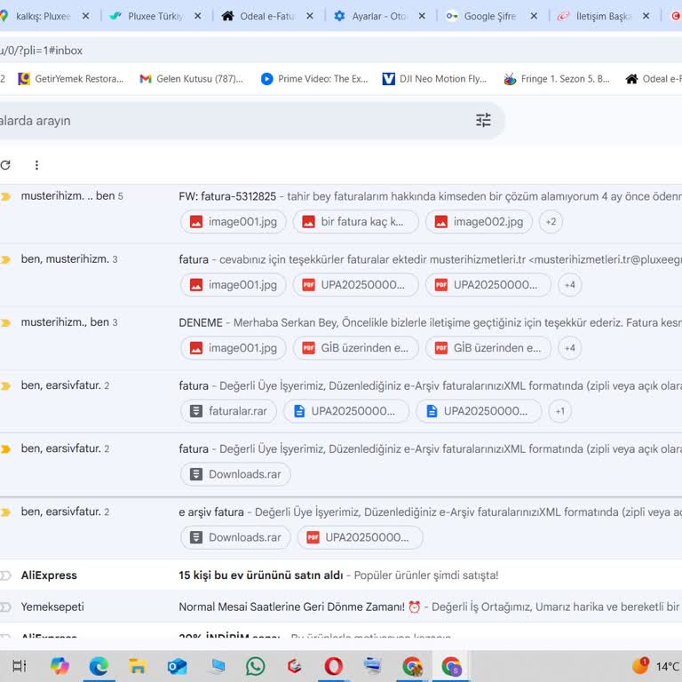Close the Google Şifre tab

coord(534,16)
